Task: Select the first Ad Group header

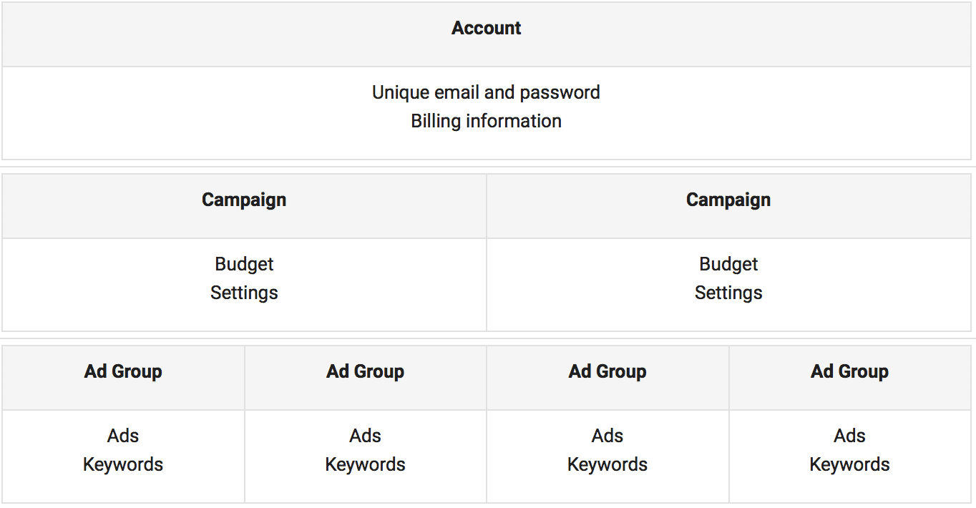Action: (123, 378)
